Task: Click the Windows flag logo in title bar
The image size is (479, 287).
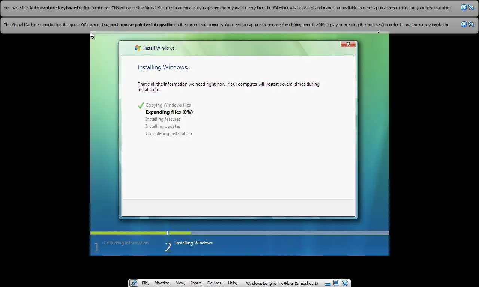Action: tap(138, 48)
